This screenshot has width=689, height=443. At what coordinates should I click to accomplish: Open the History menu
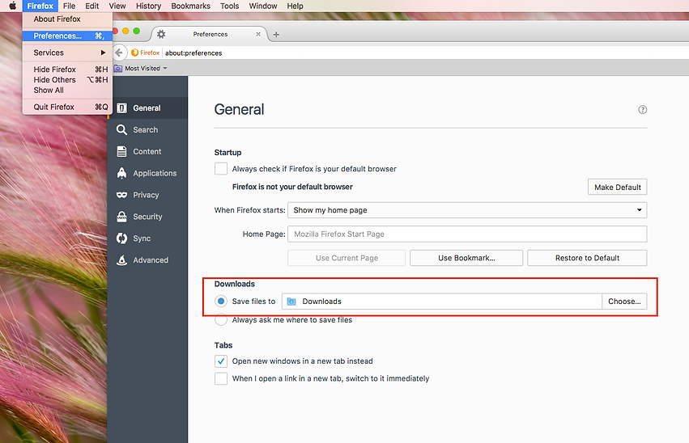tap(148, 6)
